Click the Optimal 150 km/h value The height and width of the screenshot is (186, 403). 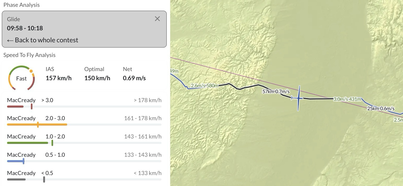97,78
